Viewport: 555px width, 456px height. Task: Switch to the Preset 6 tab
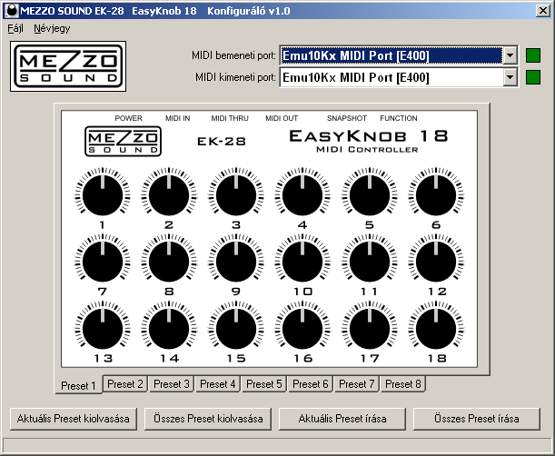pos(311,384)
